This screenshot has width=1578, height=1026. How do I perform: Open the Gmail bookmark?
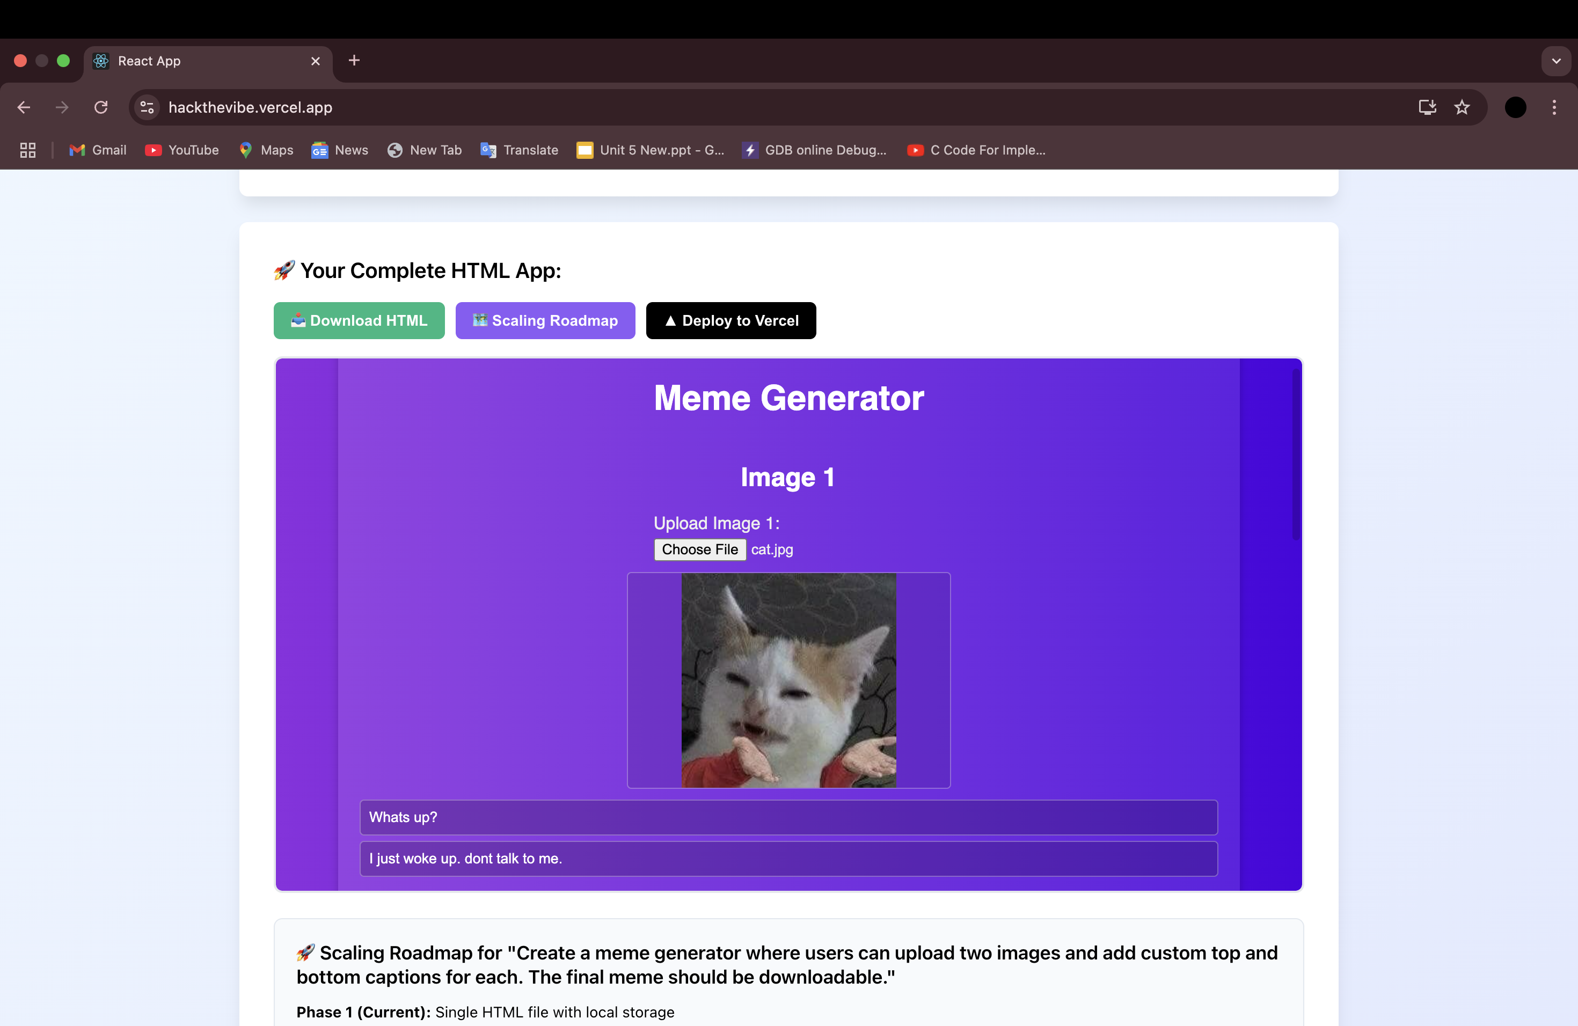coord(98,150)
